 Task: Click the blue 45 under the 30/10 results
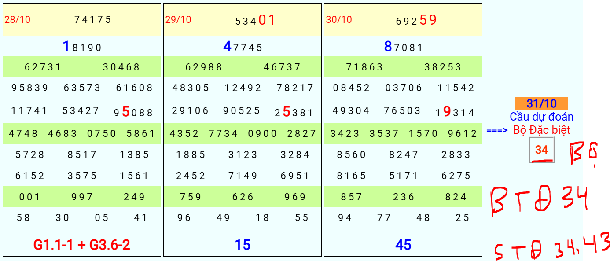click(403, 245)
